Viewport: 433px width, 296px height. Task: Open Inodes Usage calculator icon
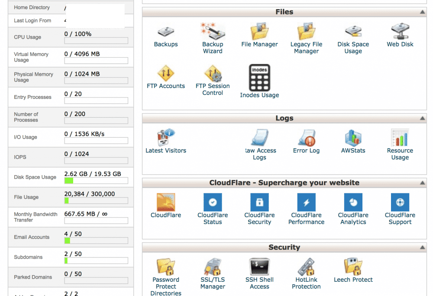(x=259, y=78)
